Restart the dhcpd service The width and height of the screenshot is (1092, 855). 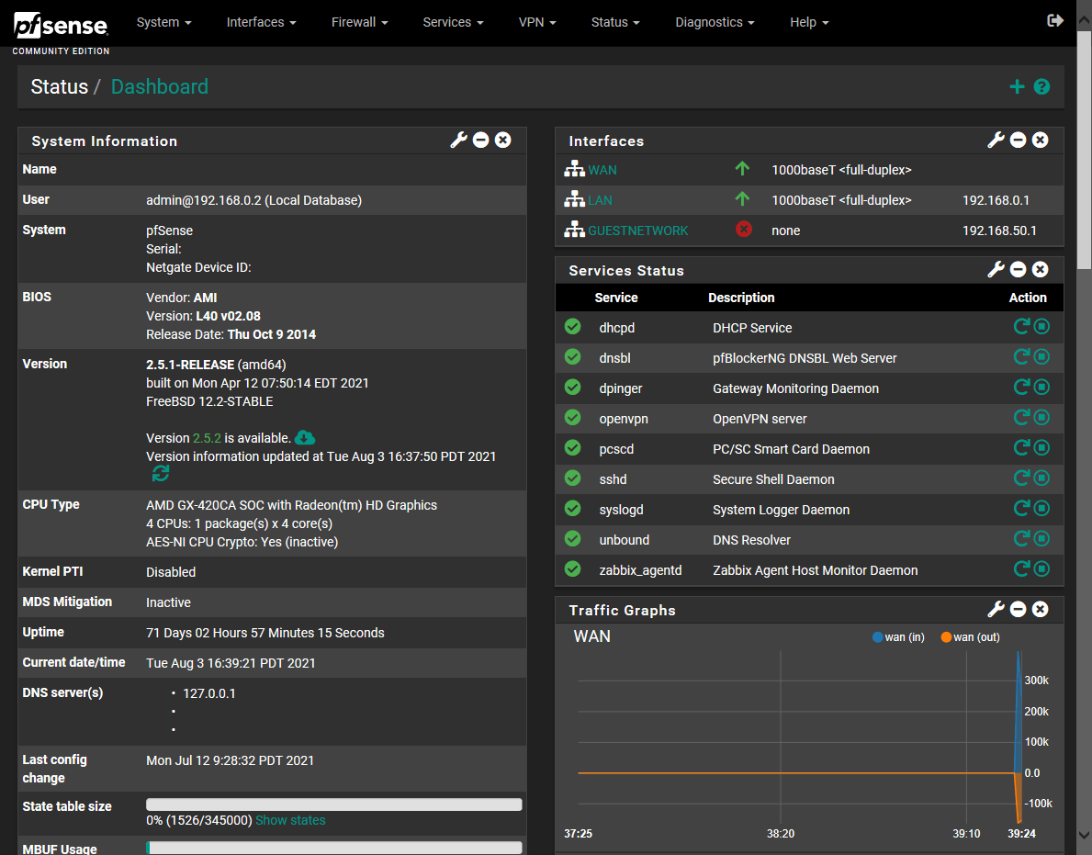pyautogui.click(x=1023, y=326)
